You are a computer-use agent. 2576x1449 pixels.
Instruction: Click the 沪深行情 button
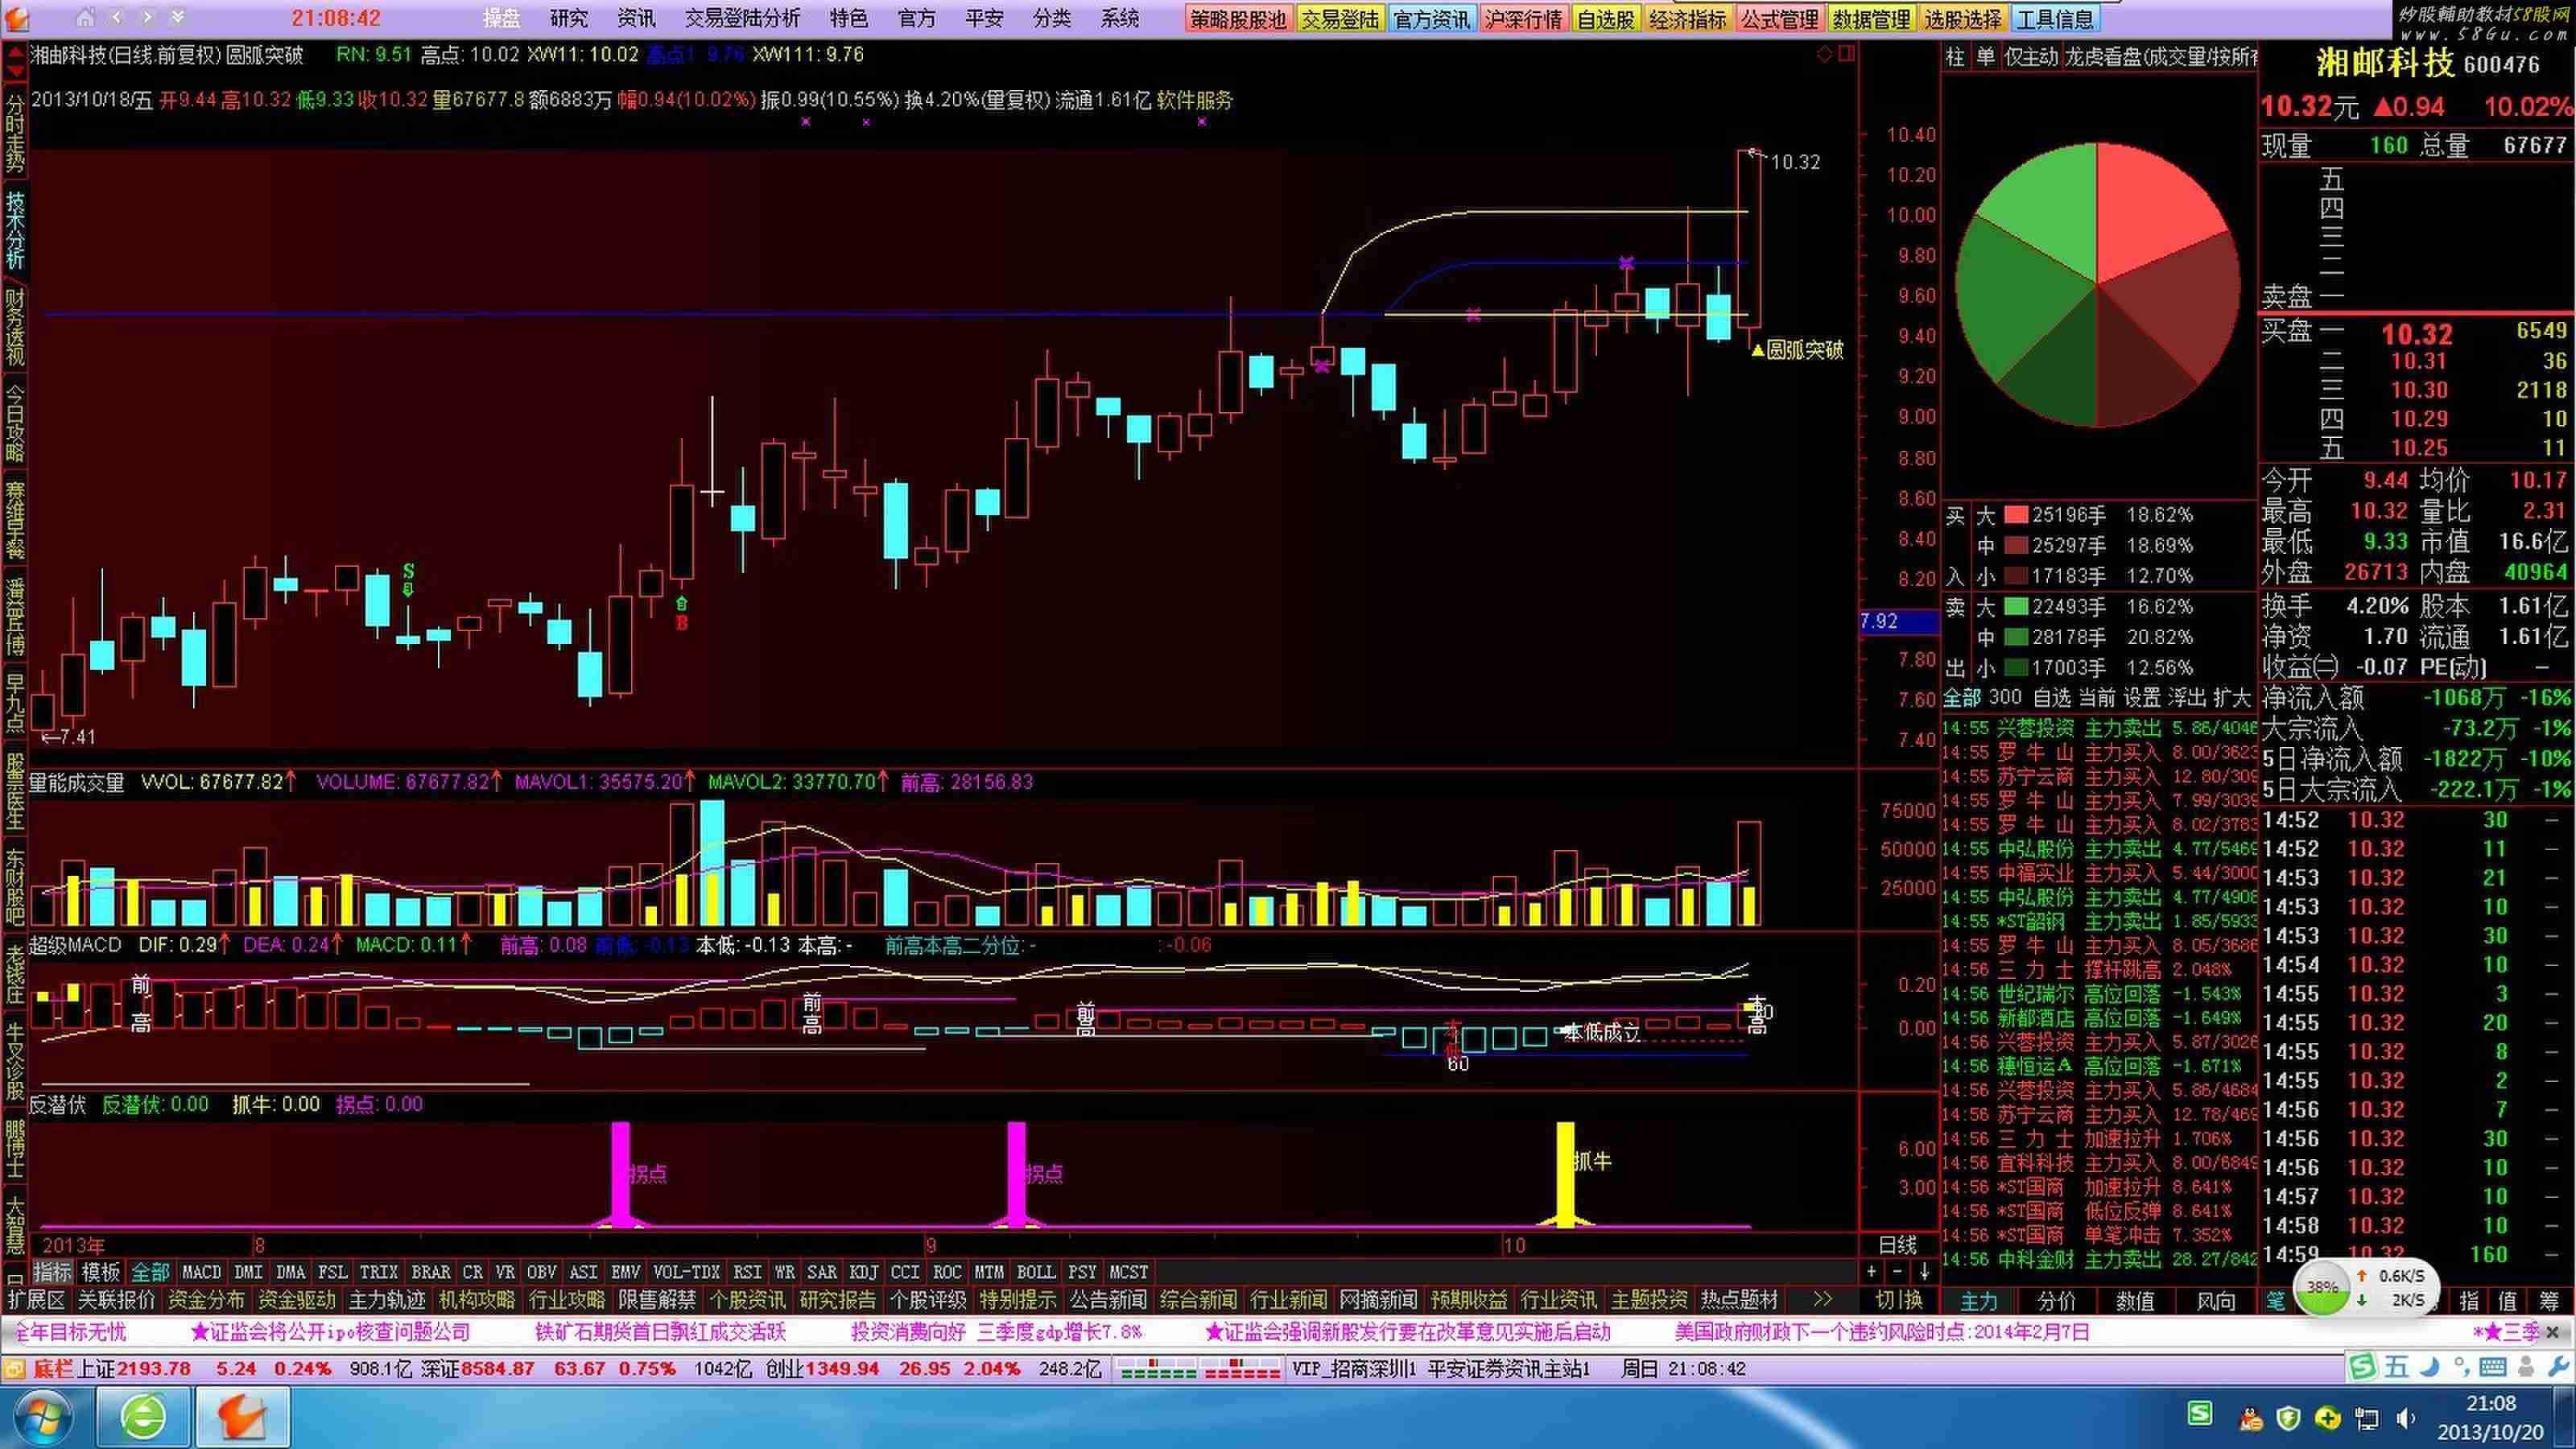click(1523, 19)
